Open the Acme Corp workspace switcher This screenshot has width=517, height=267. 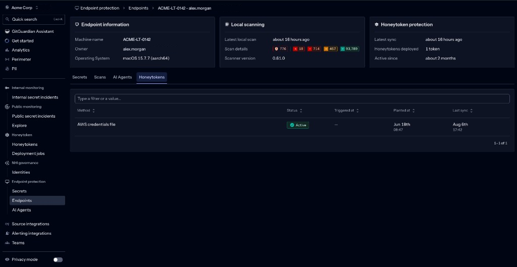[22, 7]
